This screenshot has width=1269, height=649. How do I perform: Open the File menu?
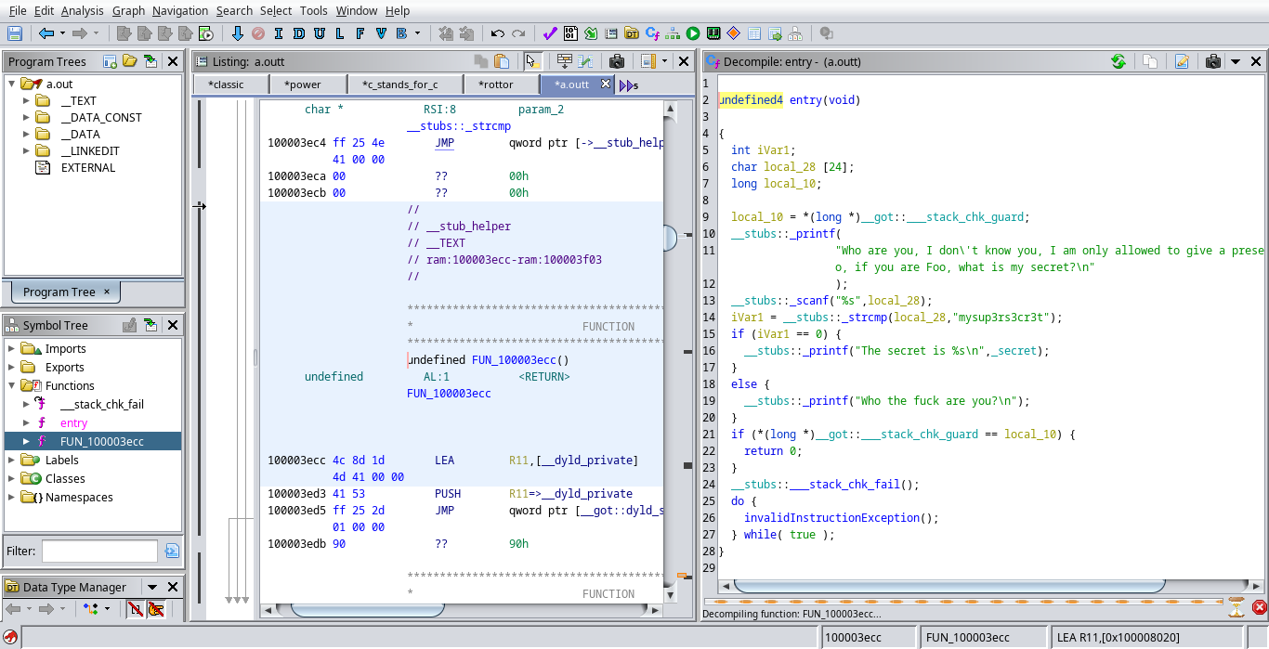[18, 10]
